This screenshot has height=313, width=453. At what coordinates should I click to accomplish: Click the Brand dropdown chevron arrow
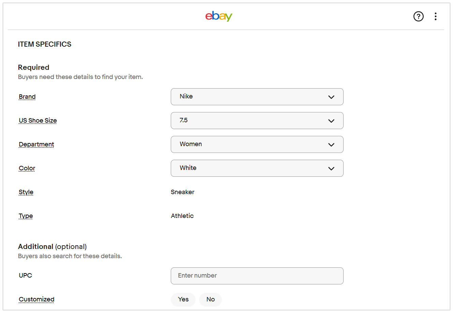pos(331,97)
